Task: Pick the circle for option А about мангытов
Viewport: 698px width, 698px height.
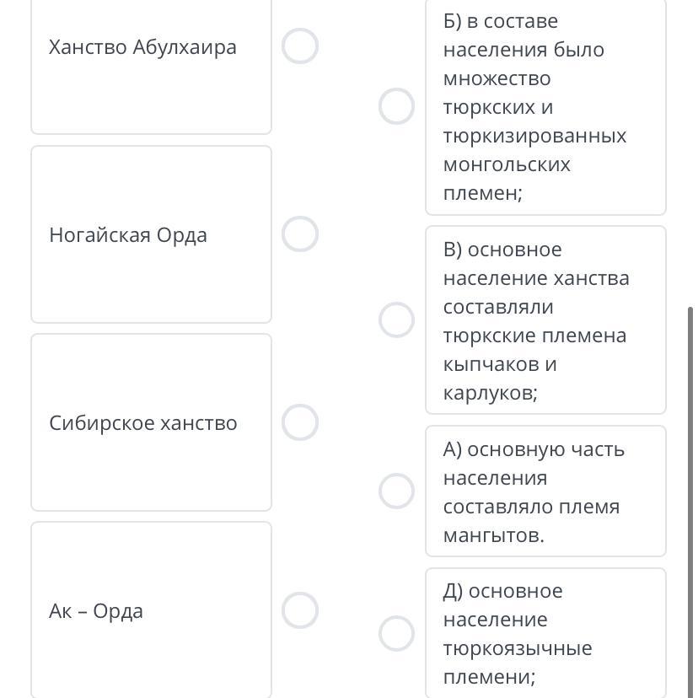Action: pyautogui.click(x=396, y=491)
